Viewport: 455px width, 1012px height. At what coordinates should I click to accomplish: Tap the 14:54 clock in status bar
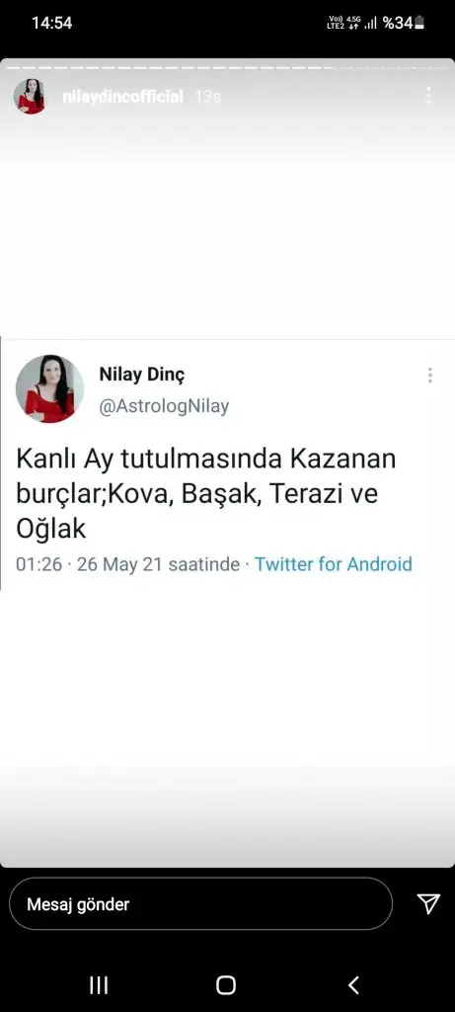point(51,24)
